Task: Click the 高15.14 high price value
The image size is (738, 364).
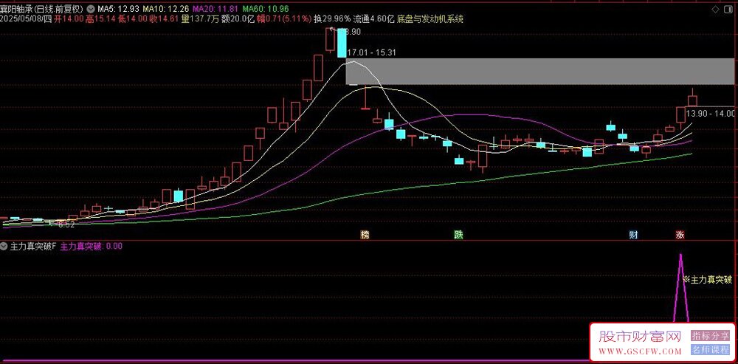Action: 101,19
